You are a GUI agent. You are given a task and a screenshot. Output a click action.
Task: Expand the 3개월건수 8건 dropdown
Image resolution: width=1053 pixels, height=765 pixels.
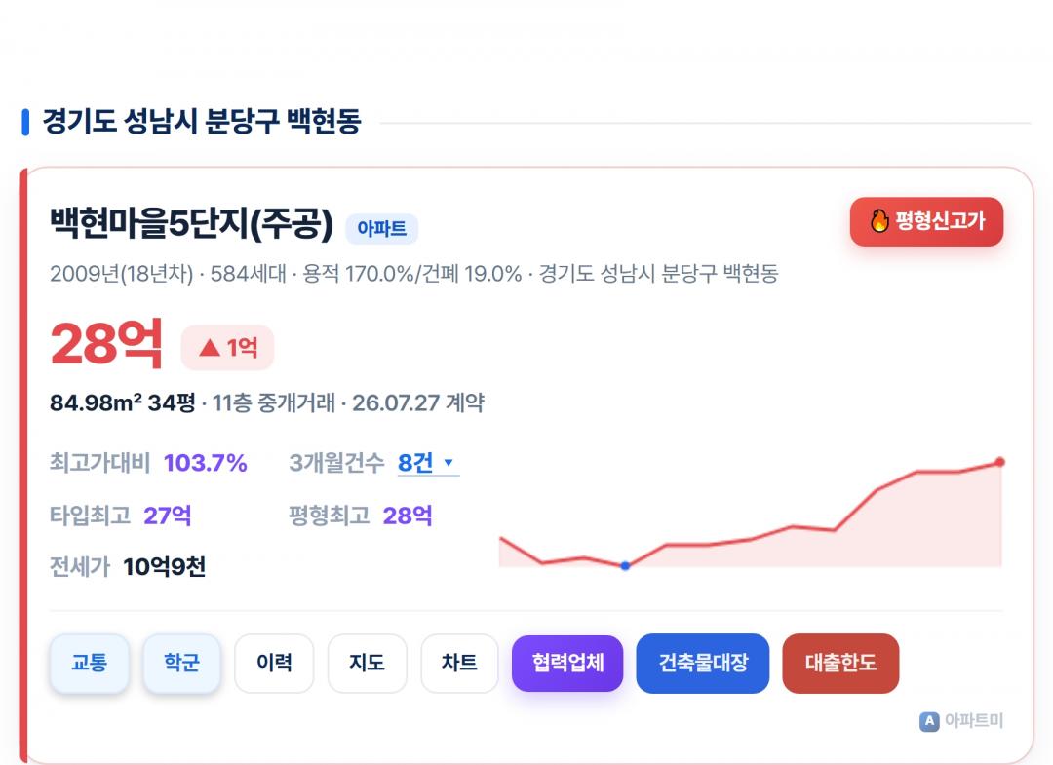(x=428, y=462)
